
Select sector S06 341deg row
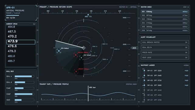165,30
